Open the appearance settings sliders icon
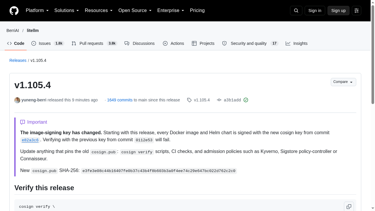375x211 pixels. coord(357,11)
